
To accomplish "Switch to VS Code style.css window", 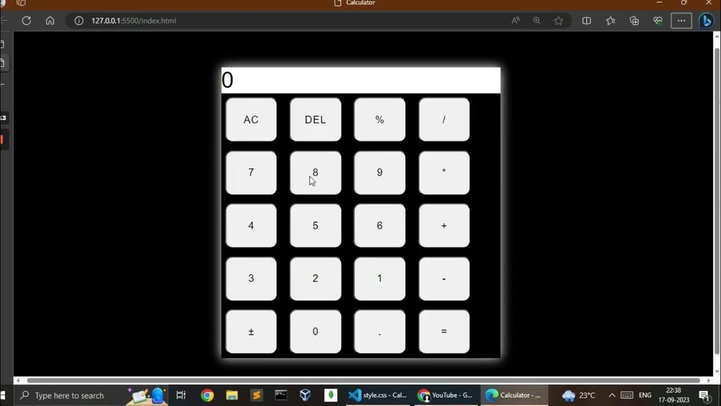I will pos(377,395).
